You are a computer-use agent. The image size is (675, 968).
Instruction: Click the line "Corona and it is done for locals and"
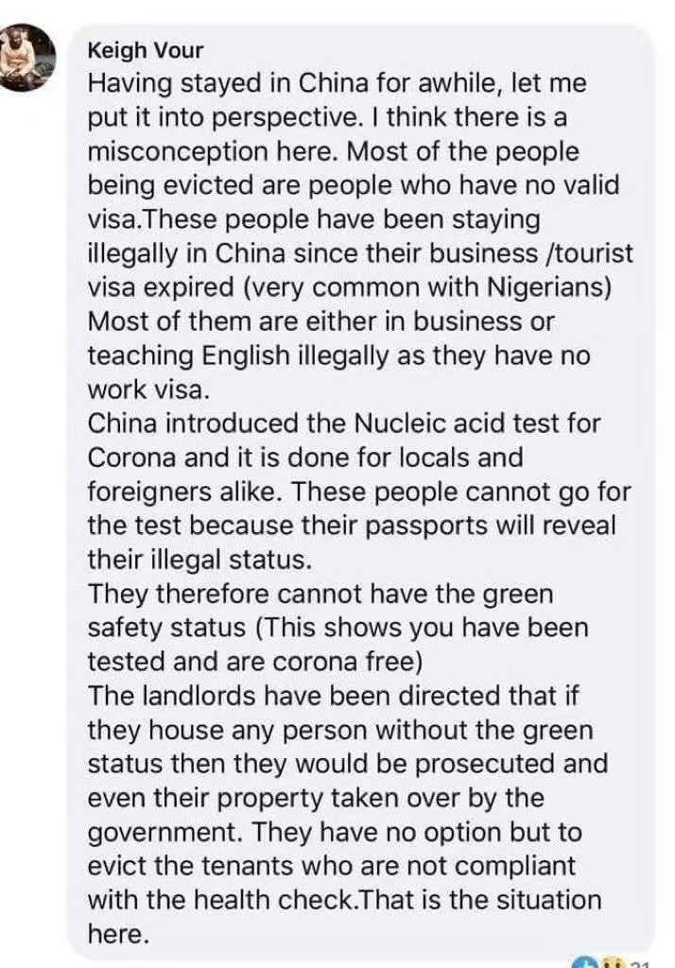point(305,458)
